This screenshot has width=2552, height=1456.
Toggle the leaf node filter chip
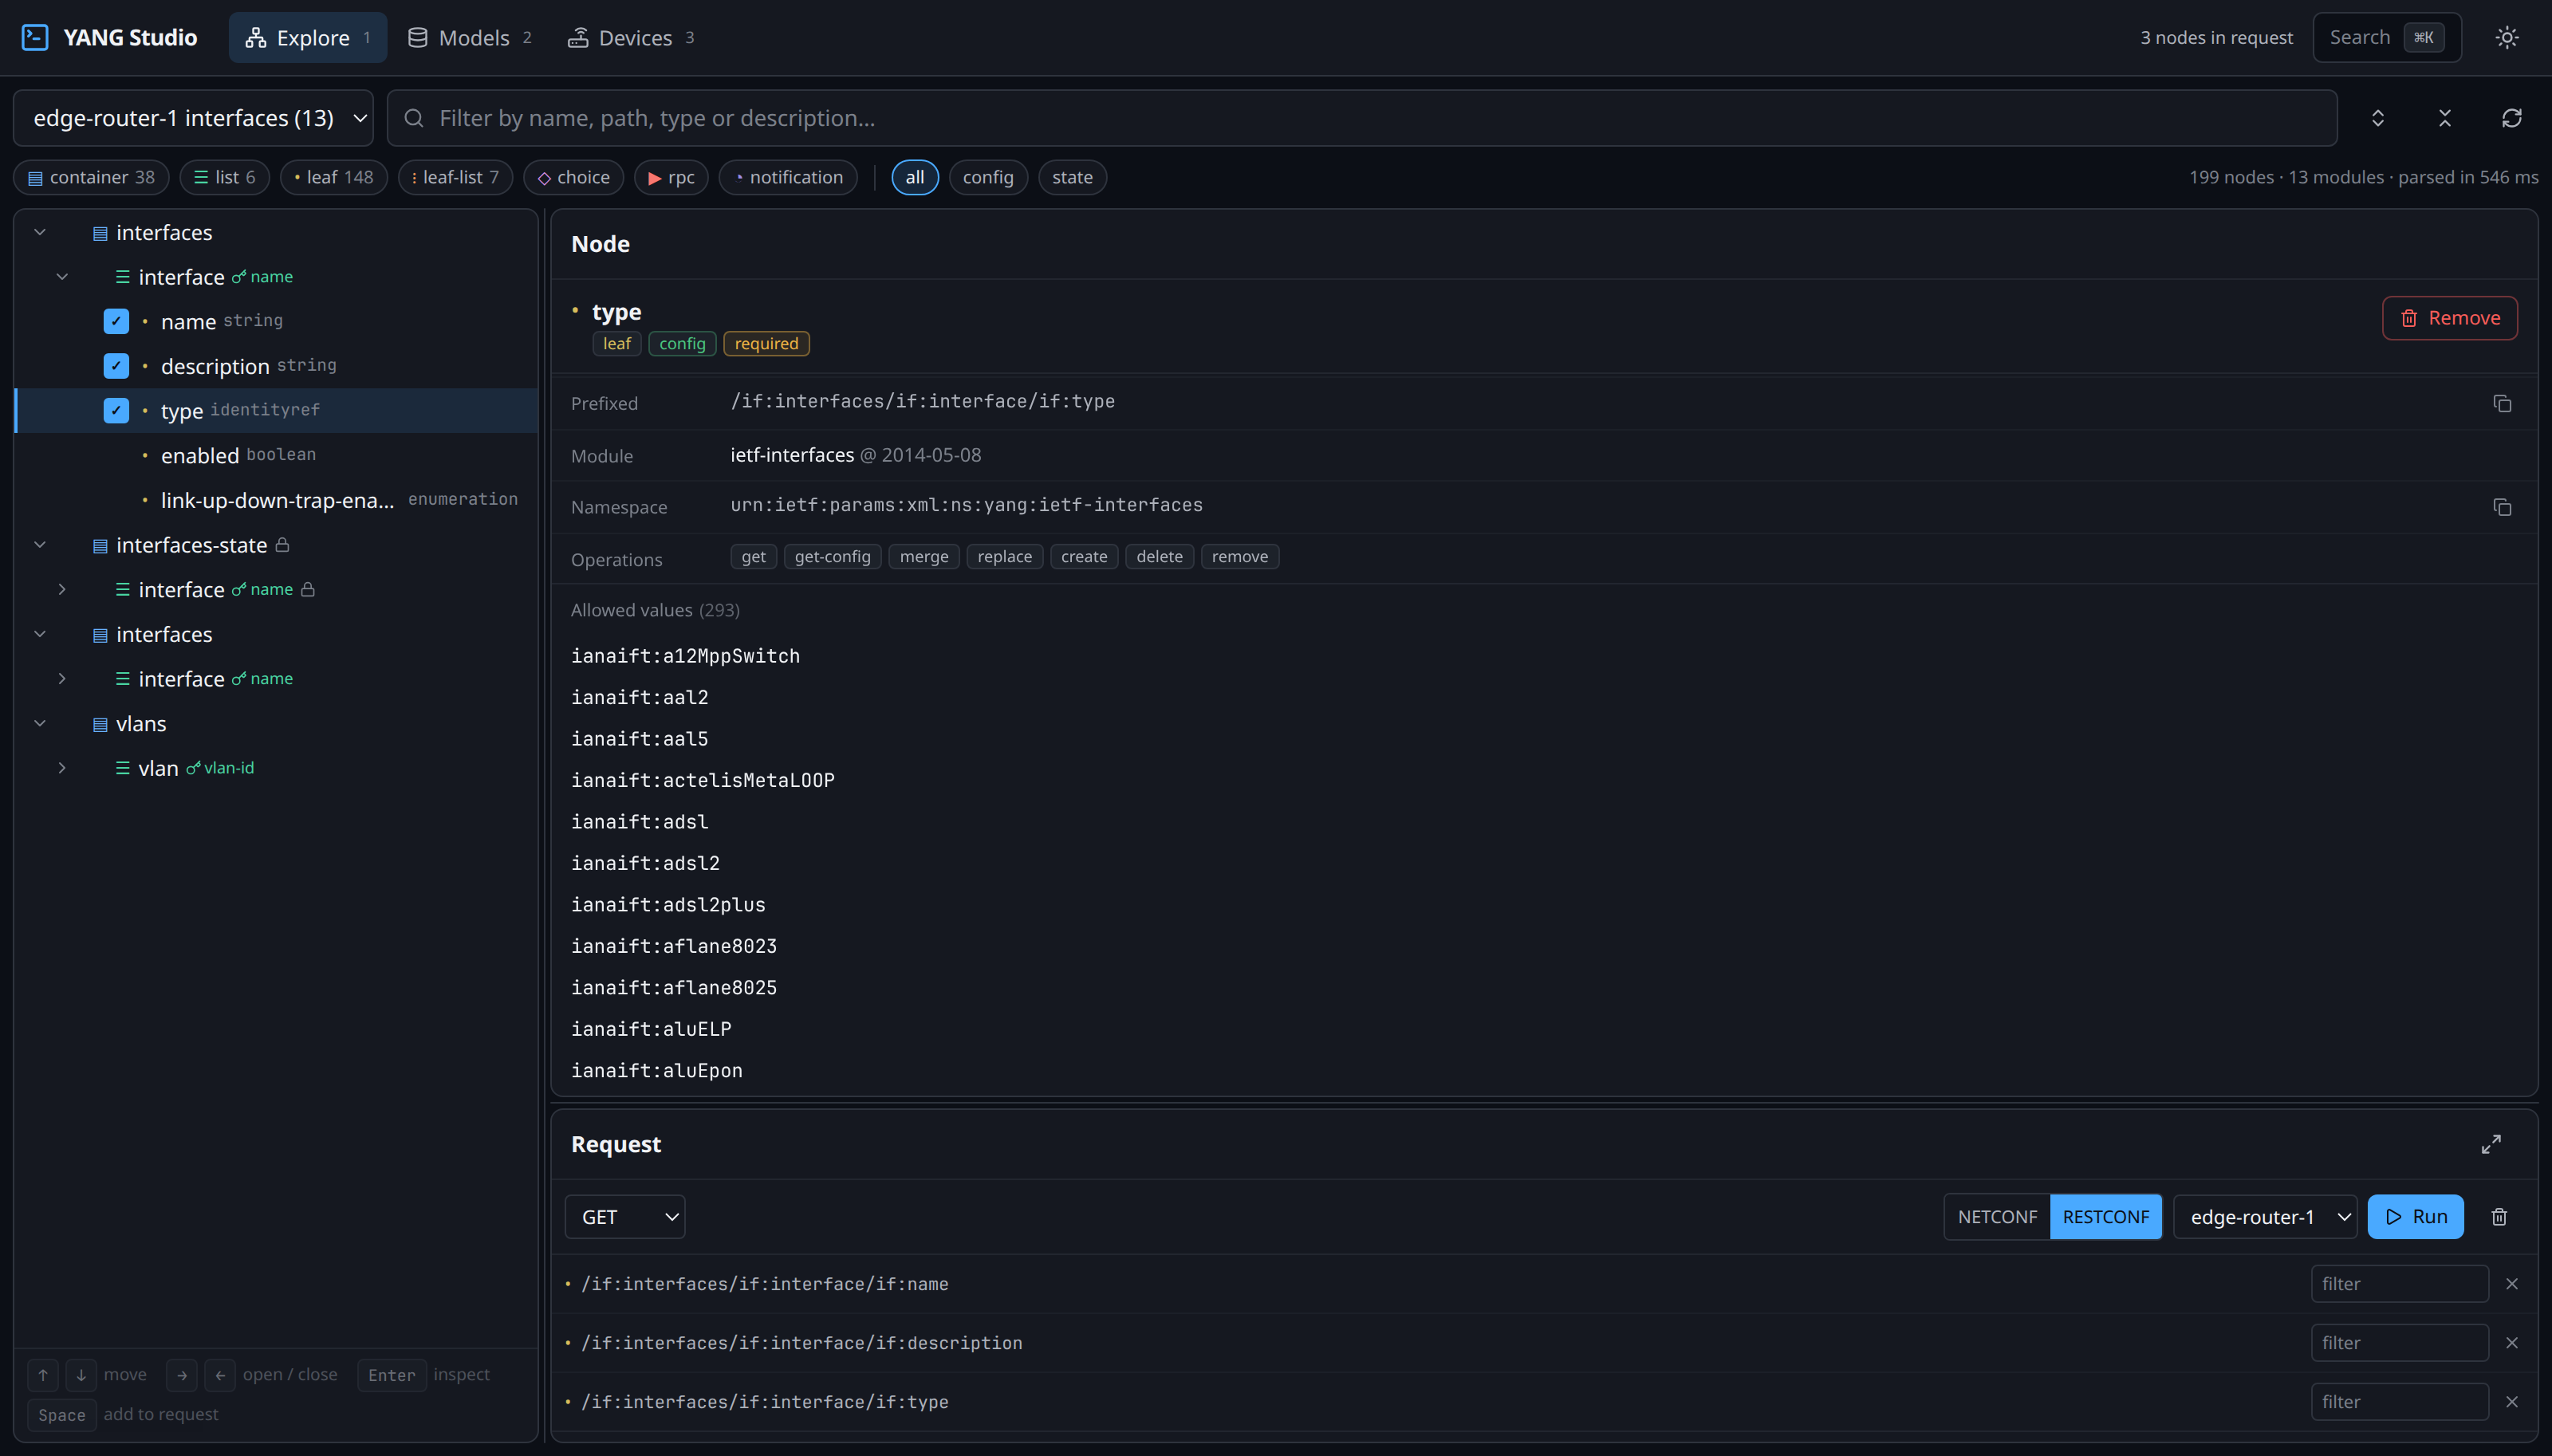(334, 178)
